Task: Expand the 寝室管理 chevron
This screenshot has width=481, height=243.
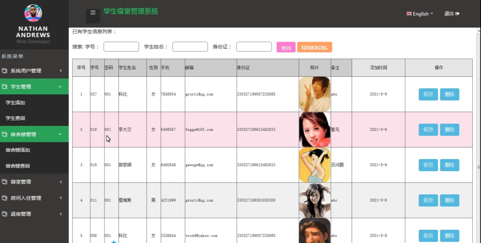Action: point(61,182)
